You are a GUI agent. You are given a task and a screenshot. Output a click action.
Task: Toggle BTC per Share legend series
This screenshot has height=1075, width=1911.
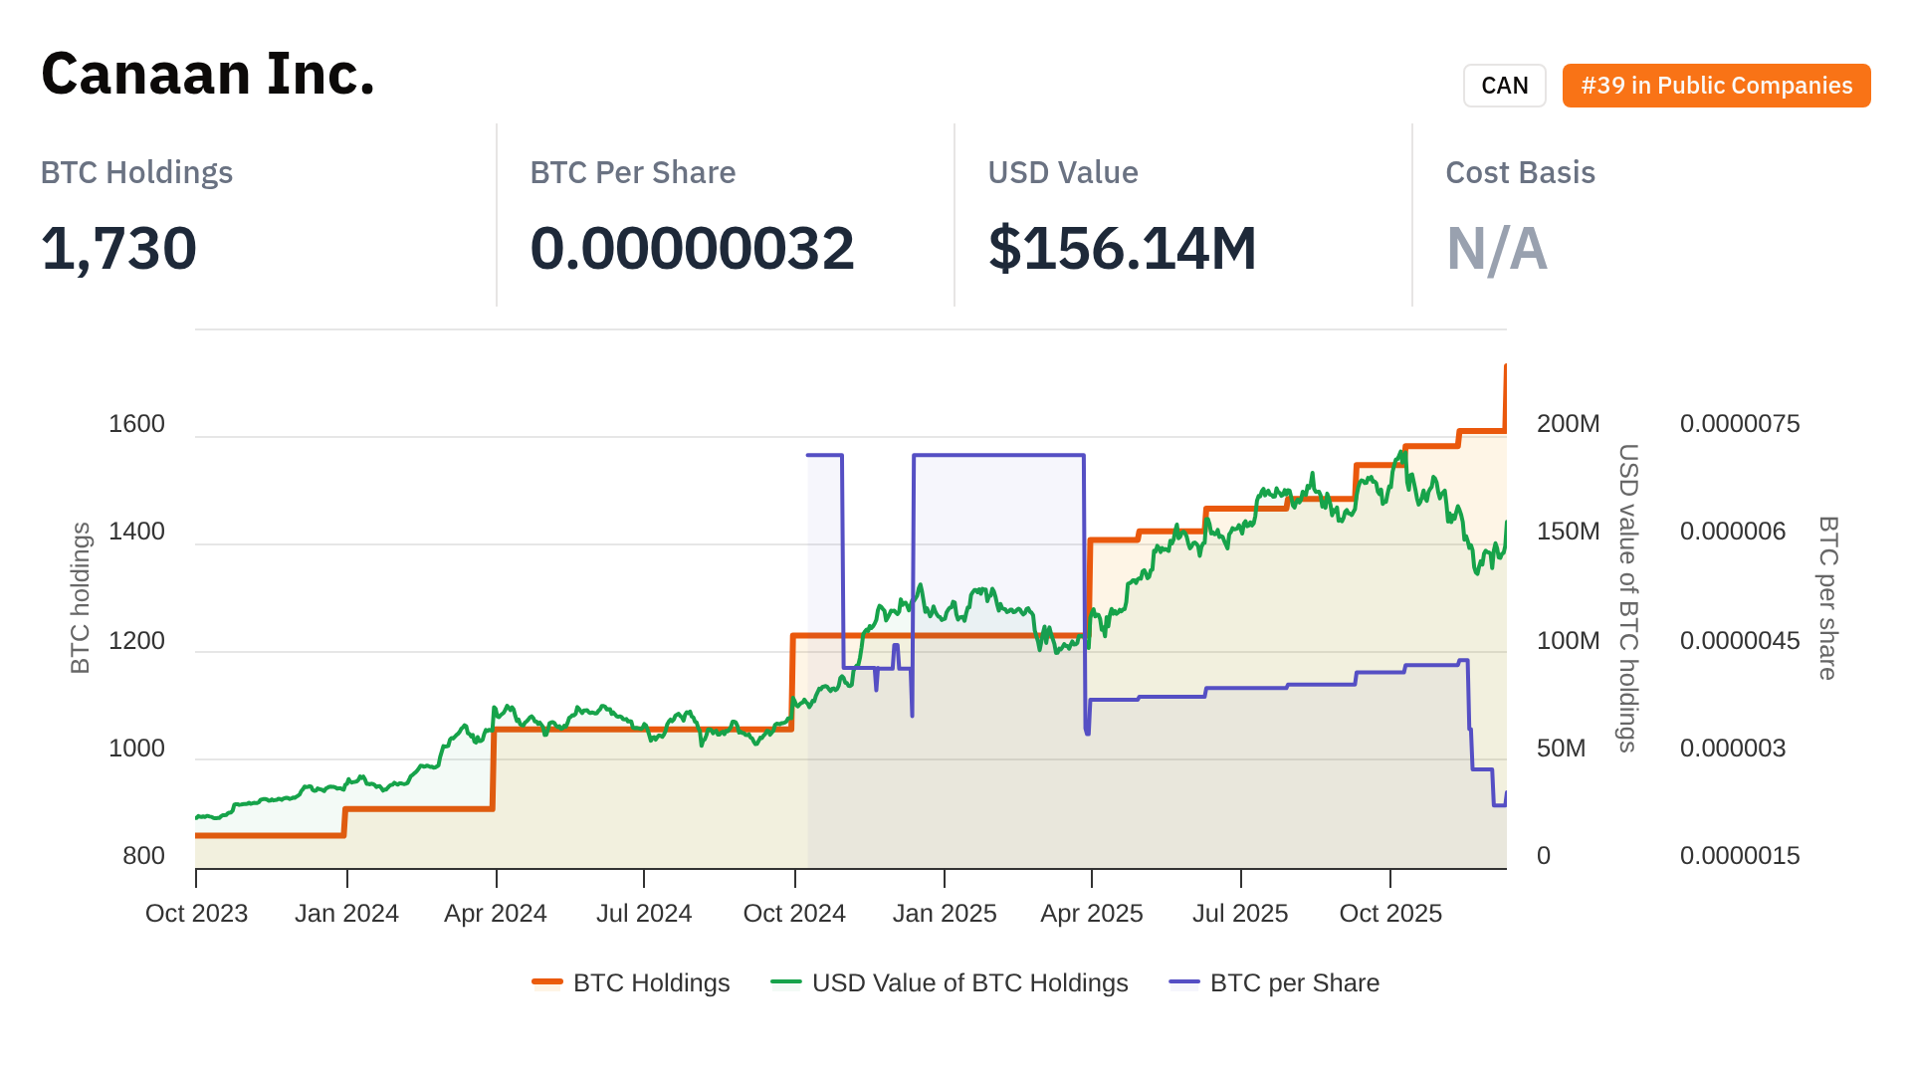[1294, 982]
